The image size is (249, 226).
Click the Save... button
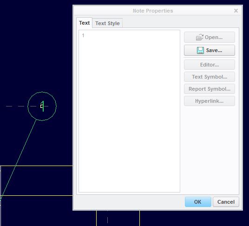[210, 50]
